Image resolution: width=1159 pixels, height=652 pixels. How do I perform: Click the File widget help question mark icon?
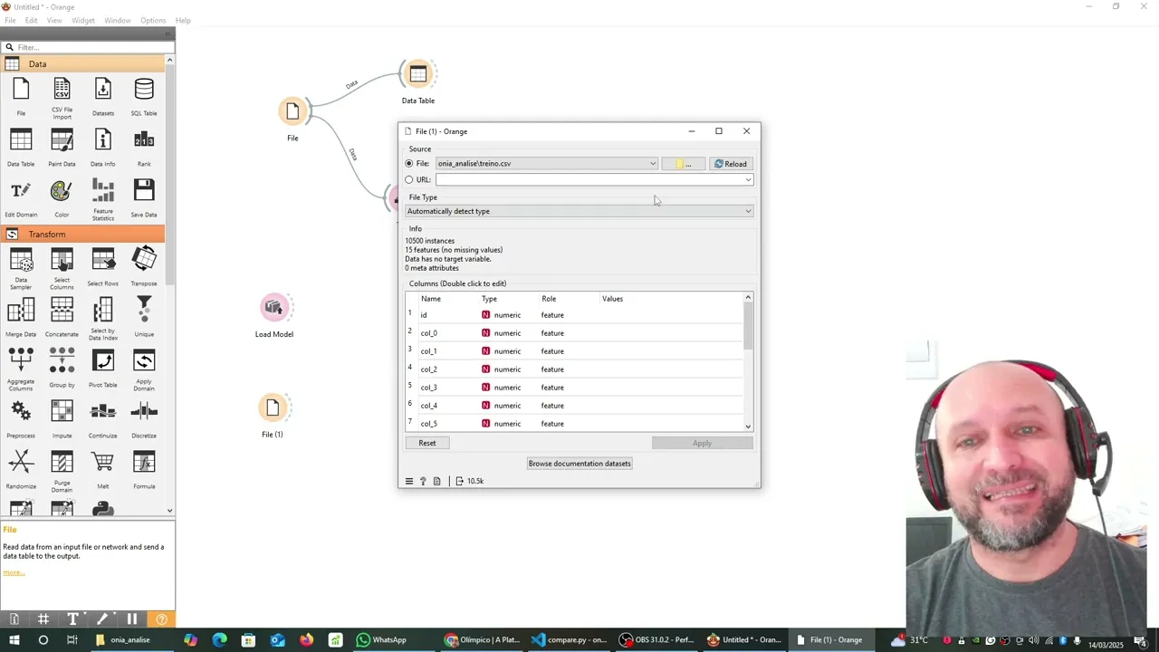[x=423, y=481]
